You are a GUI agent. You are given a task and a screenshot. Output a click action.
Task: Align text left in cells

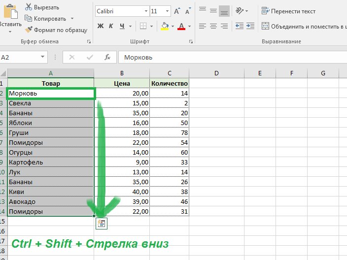click(203, 26)
